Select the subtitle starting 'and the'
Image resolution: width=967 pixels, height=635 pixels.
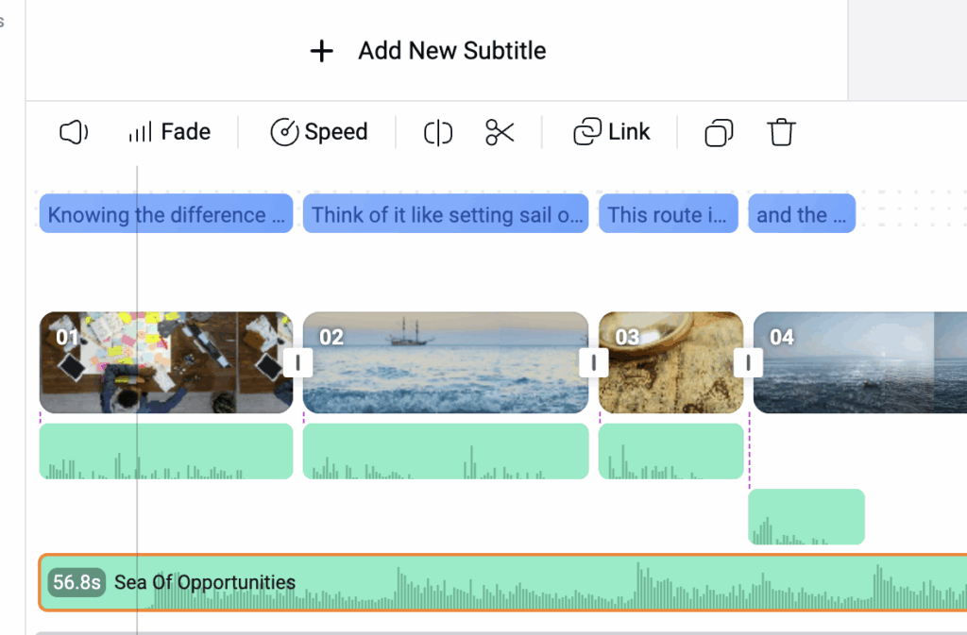801,214
